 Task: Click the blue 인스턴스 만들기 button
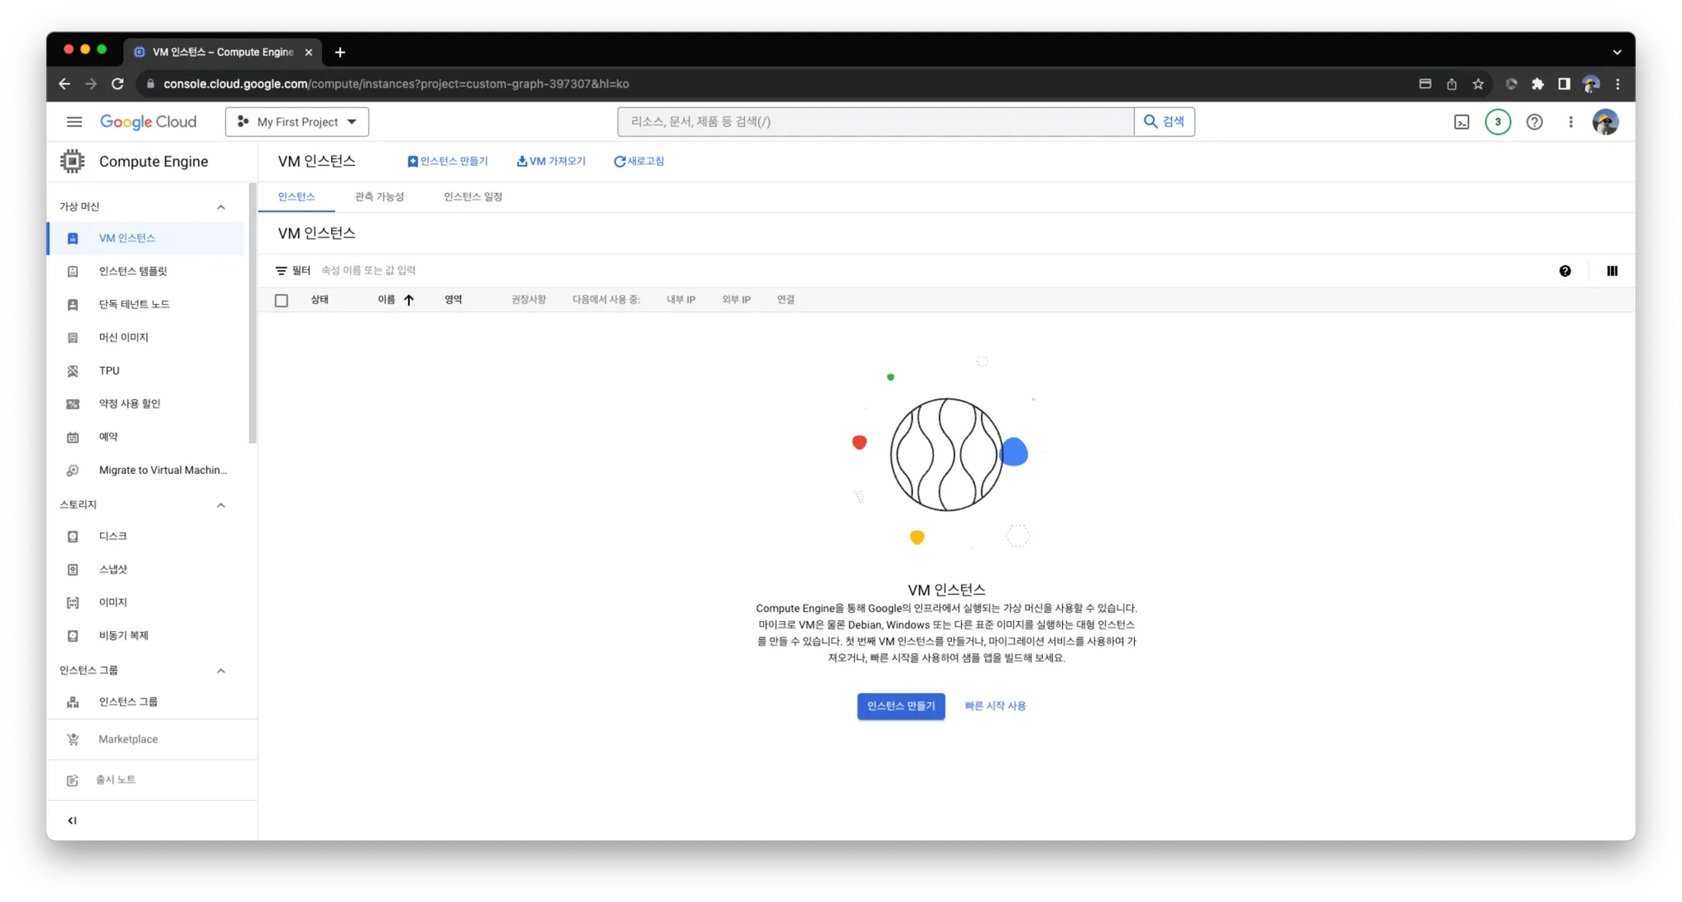[900, 706]
